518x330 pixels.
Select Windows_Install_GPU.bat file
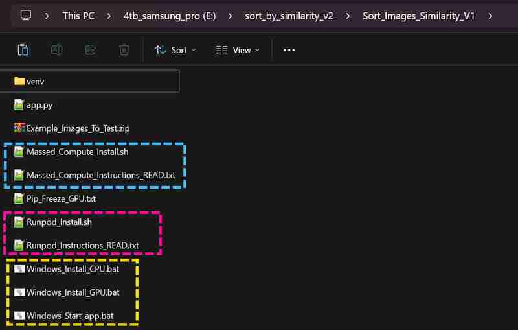73,292
